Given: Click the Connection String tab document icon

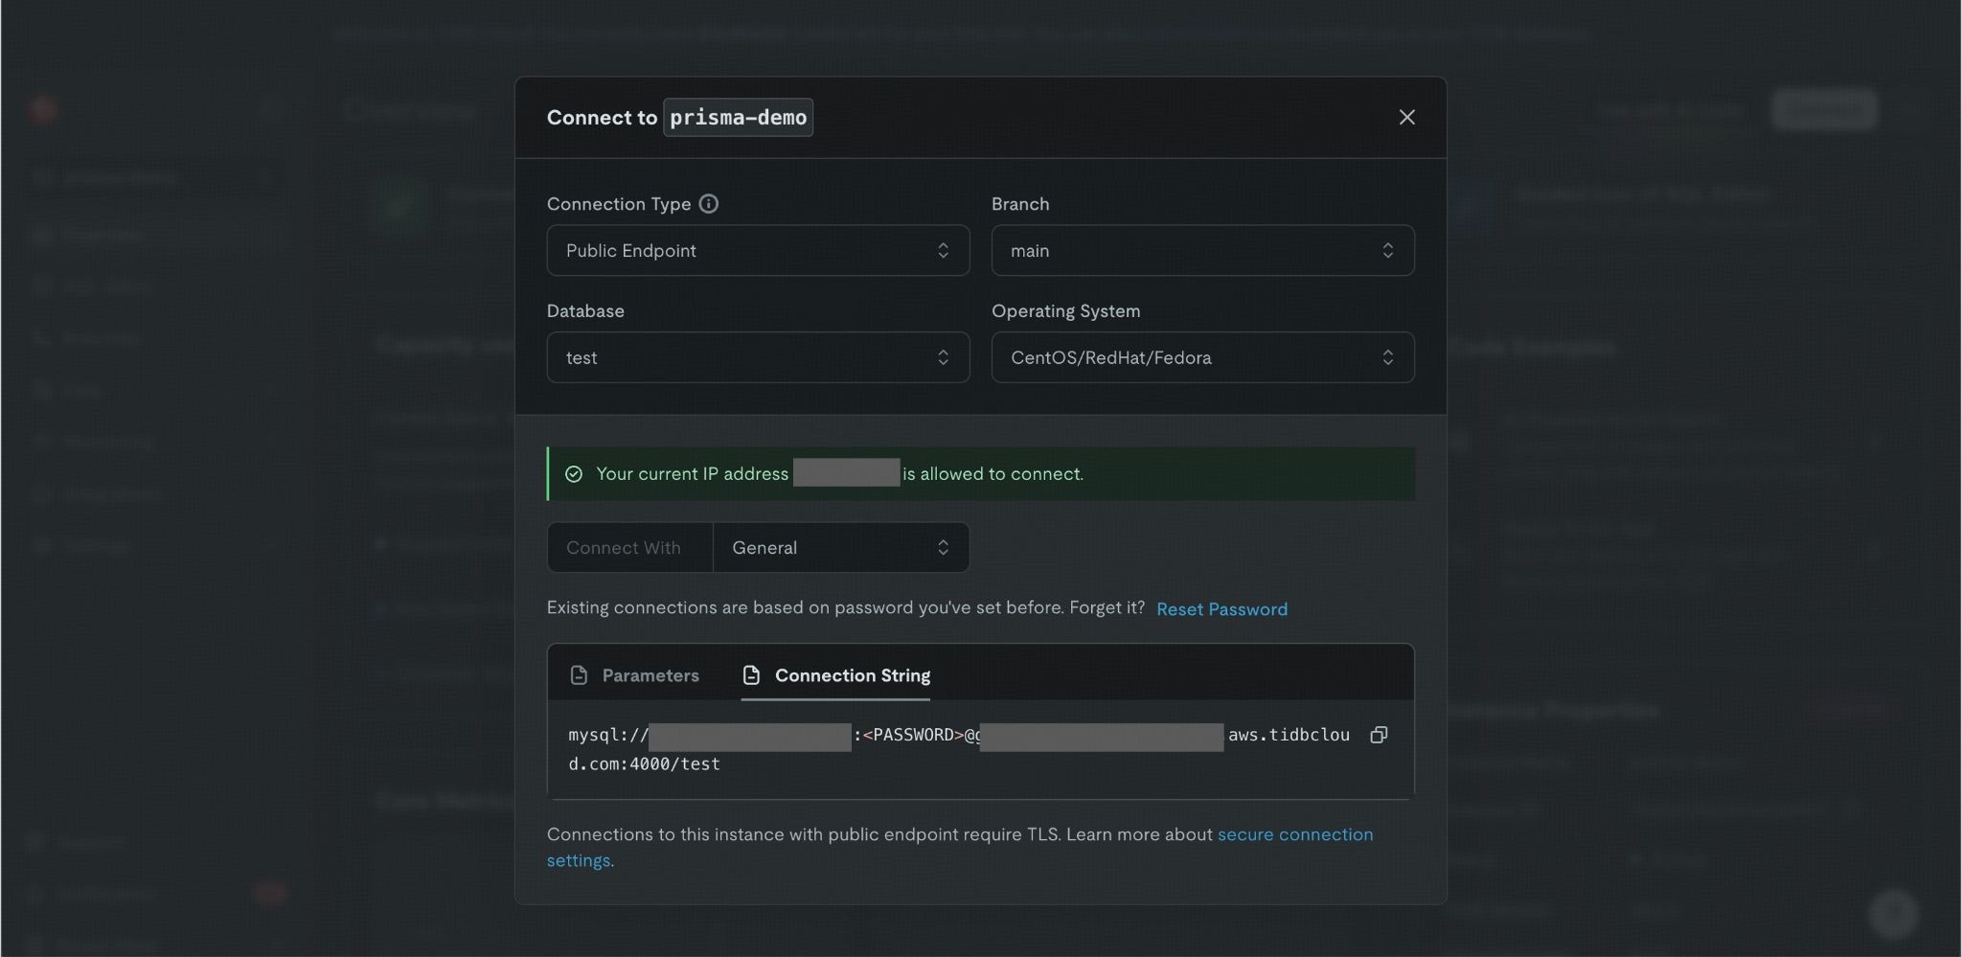Looking at the screenshot, I should click(751, 675).
